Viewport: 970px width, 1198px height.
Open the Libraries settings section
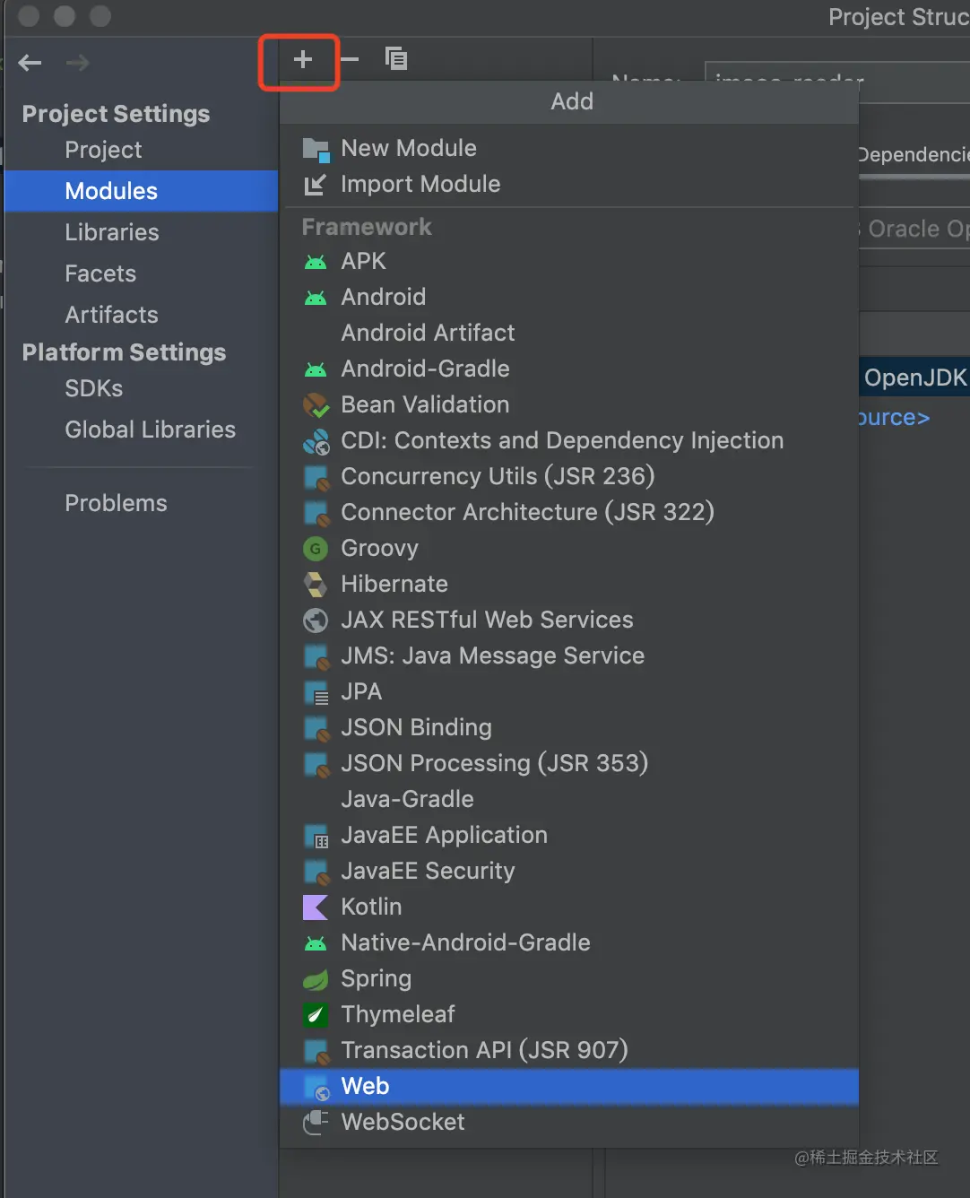tap(112, 233)
